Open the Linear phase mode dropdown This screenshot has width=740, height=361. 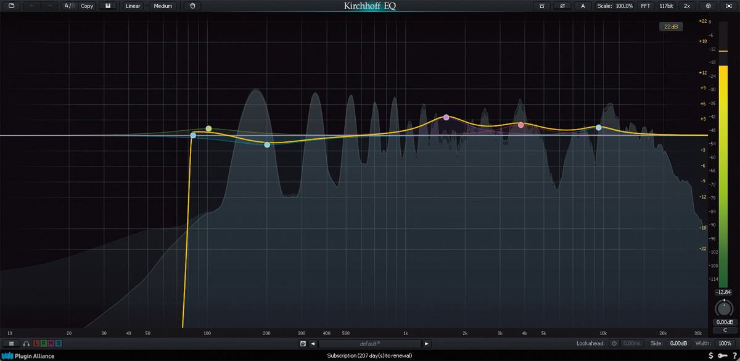pos(133,6)
